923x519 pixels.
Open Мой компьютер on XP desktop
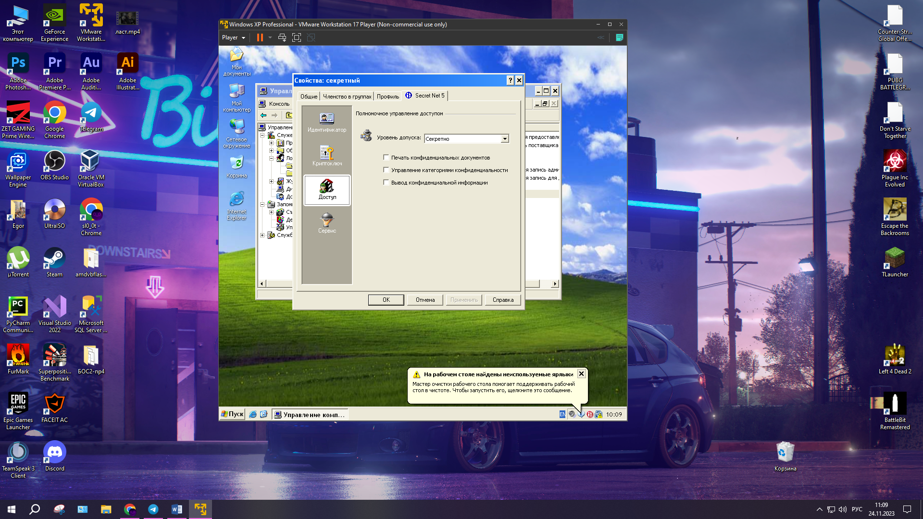237,98
